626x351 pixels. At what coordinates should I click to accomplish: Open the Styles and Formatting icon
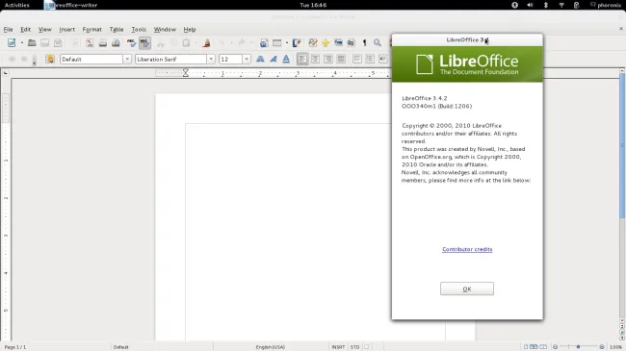(x=50, y=59)
